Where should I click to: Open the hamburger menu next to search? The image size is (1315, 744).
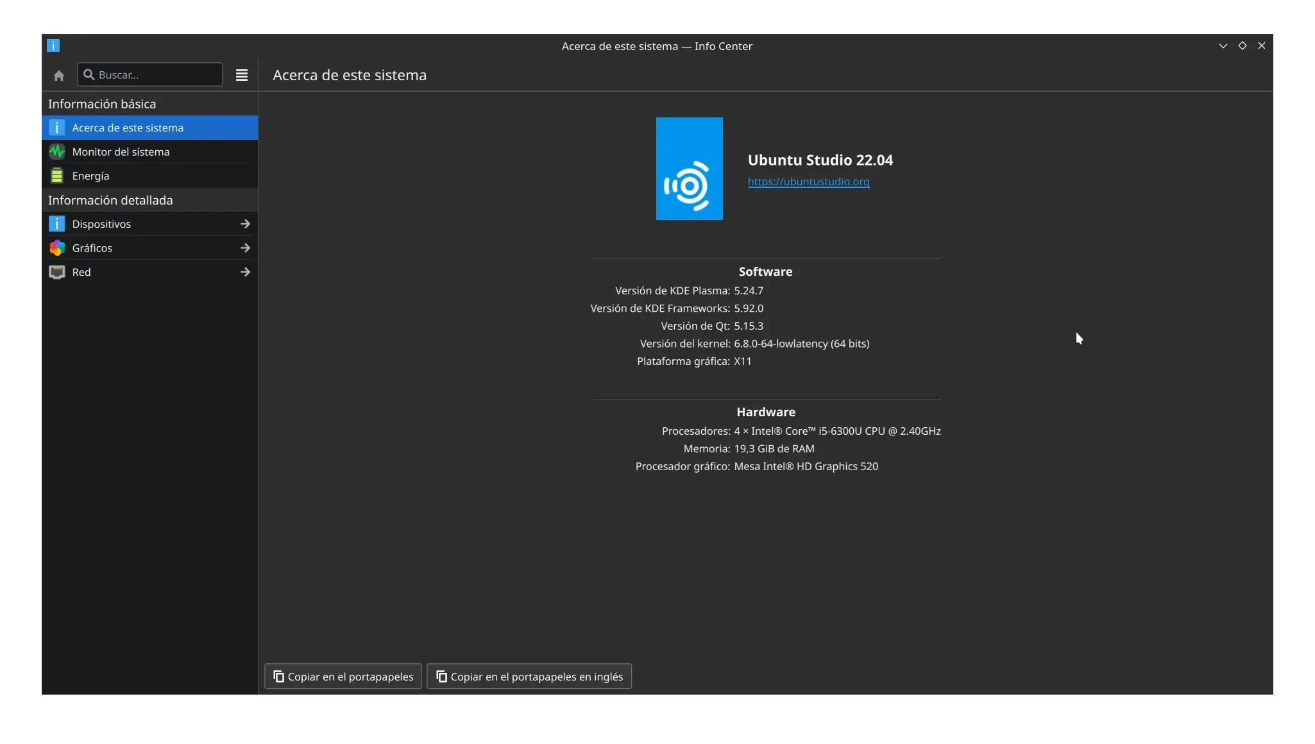242,75
